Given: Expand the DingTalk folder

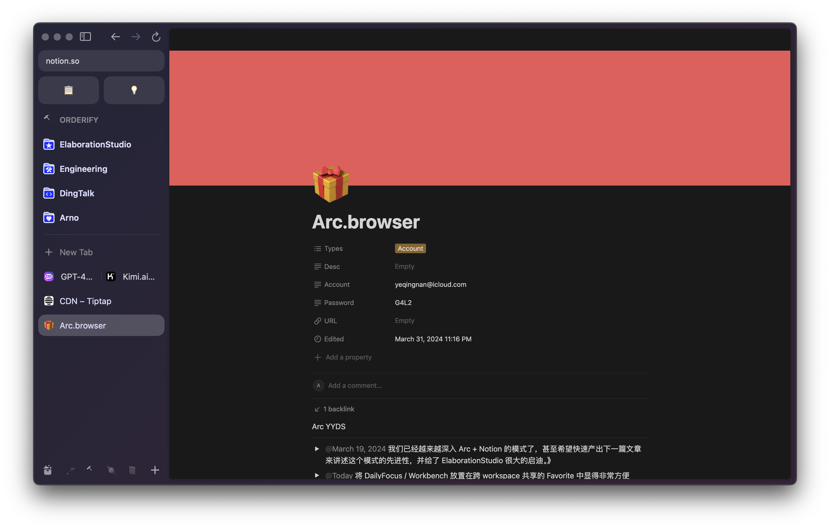Looking at the screenshot, I should 77,193.
